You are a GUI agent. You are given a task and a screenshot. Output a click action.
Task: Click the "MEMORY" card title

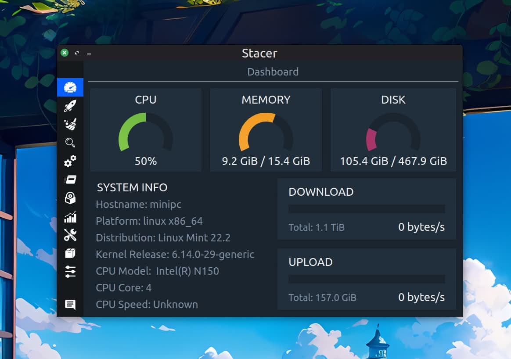coord(266,100)
